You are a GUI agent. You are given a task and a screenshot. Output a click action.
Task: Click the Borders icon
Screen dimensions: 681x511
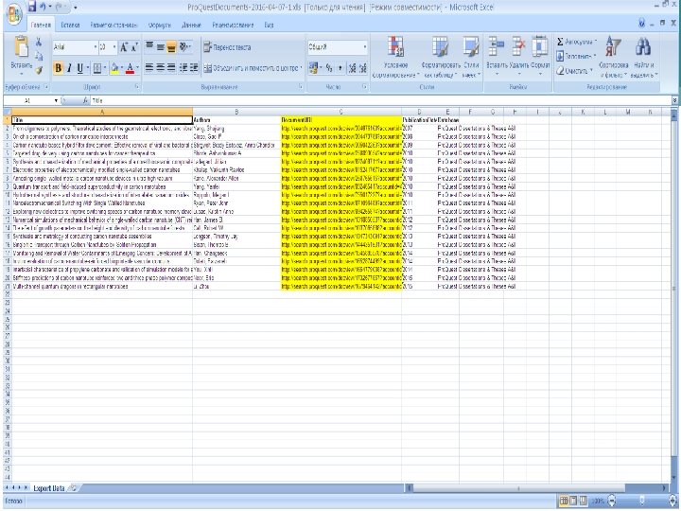pyautogui.click(x=97, y=68)
